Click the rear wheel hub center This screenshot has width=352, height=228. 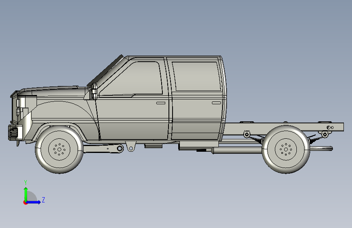click(286, 149)
